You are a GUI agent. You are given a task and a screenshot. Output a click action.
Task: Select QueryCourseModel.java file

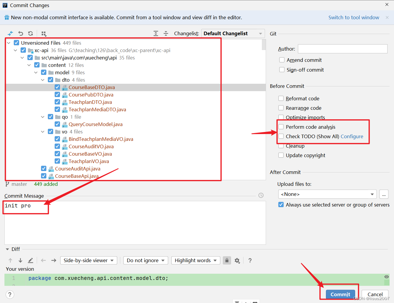point(96,124)
